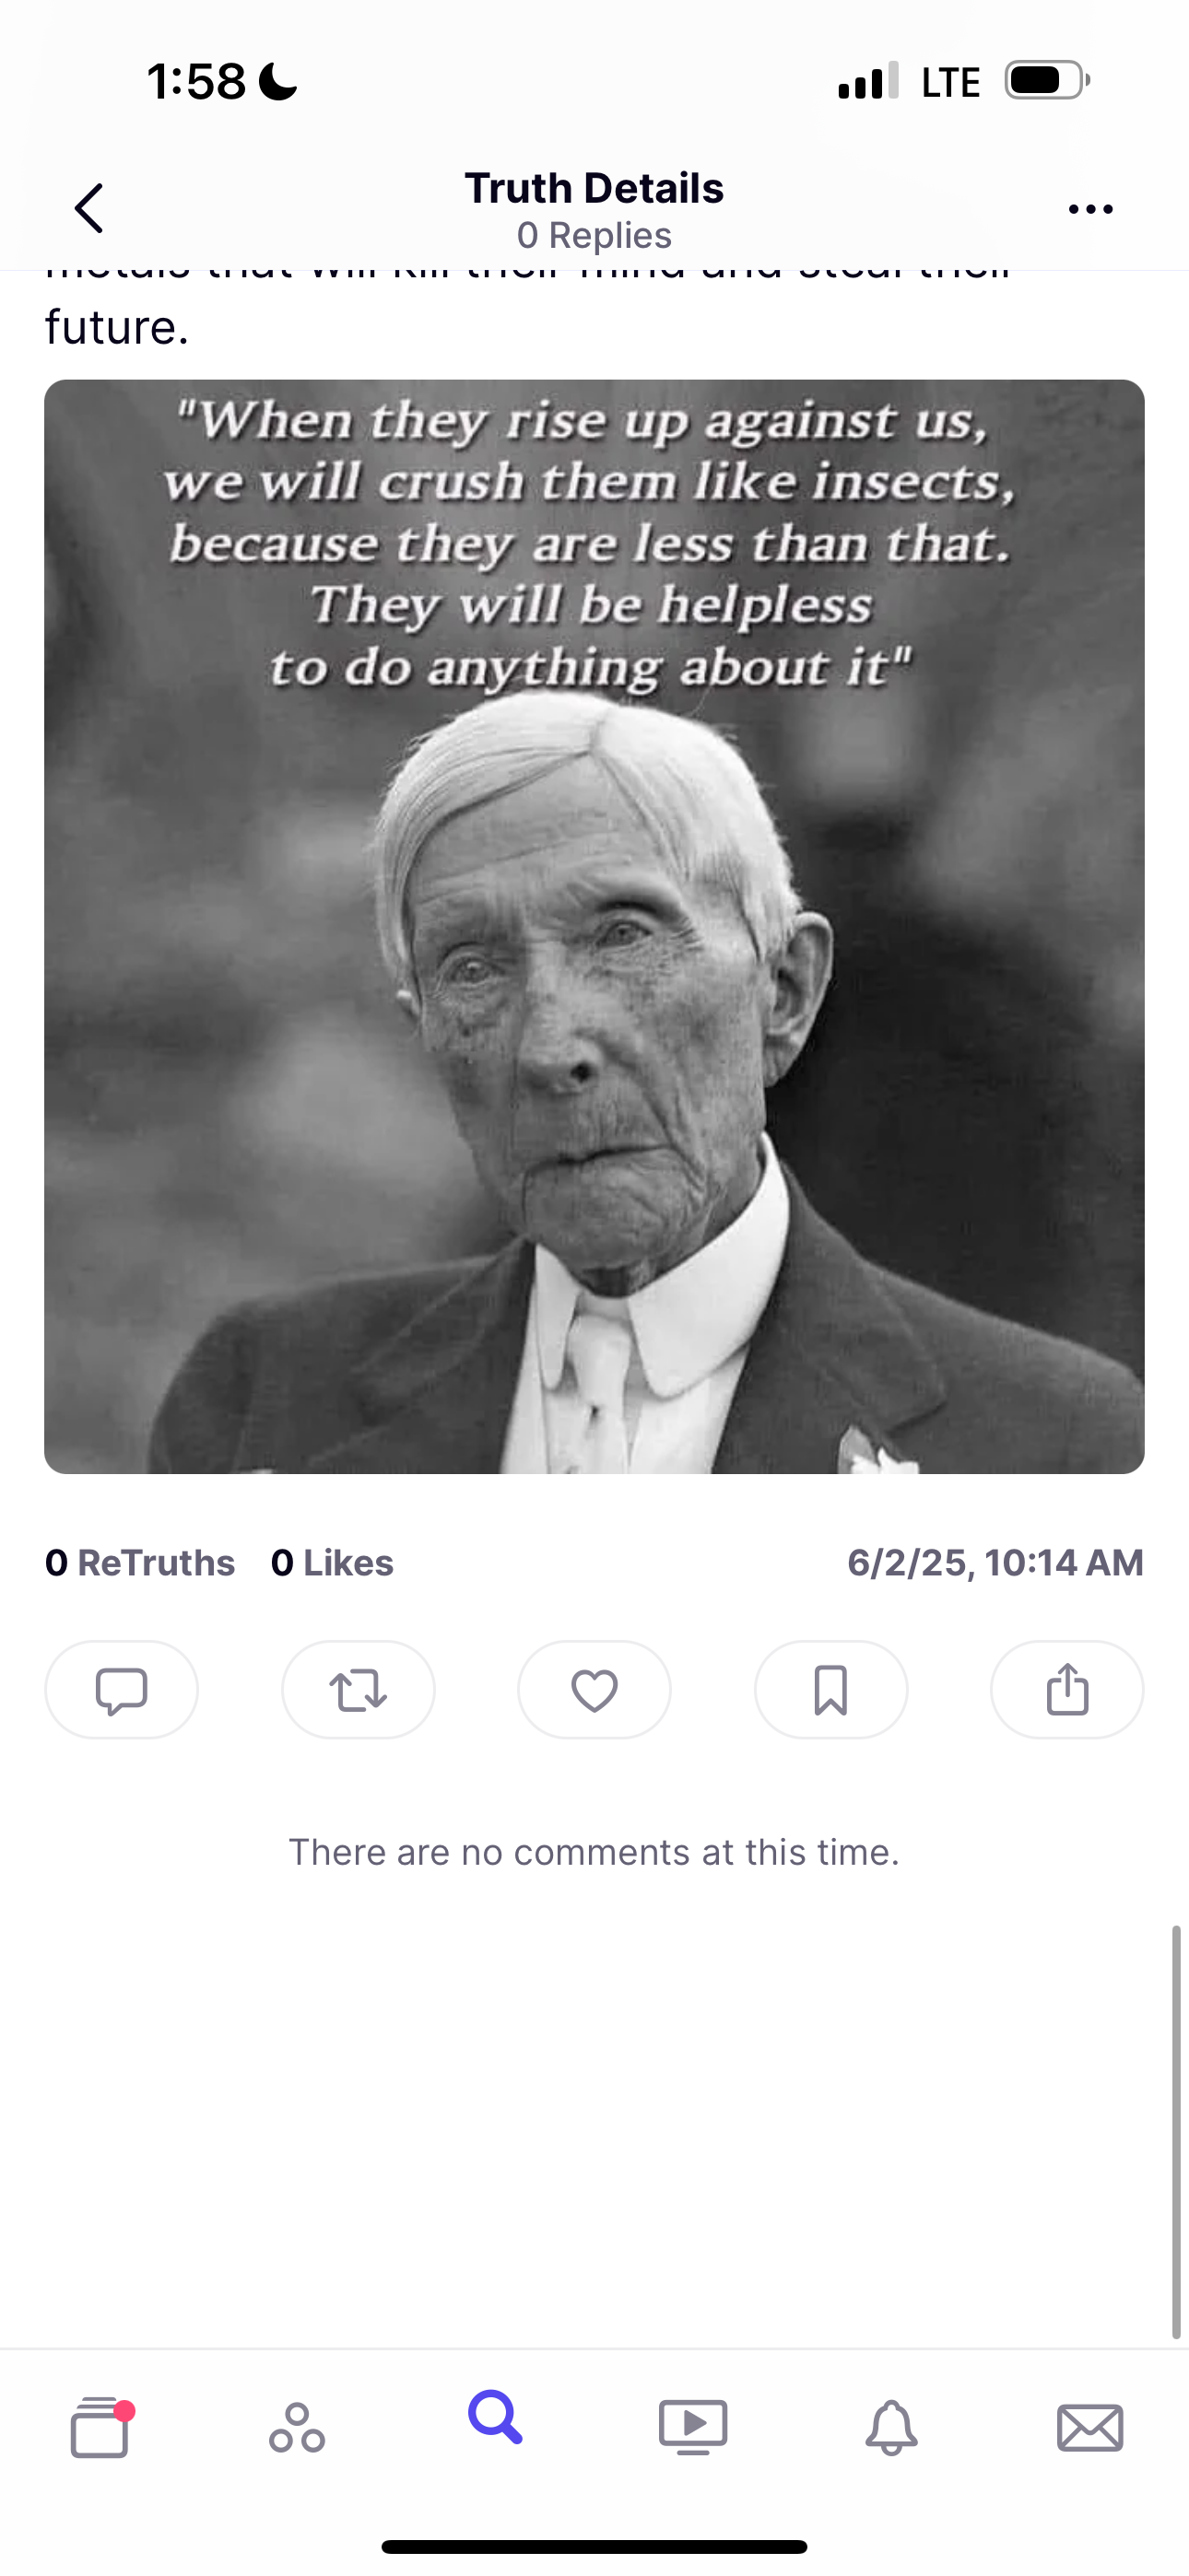ReTruth this post
This screenshot has height=2576, width=1189.
click(x=359, y=1690)
